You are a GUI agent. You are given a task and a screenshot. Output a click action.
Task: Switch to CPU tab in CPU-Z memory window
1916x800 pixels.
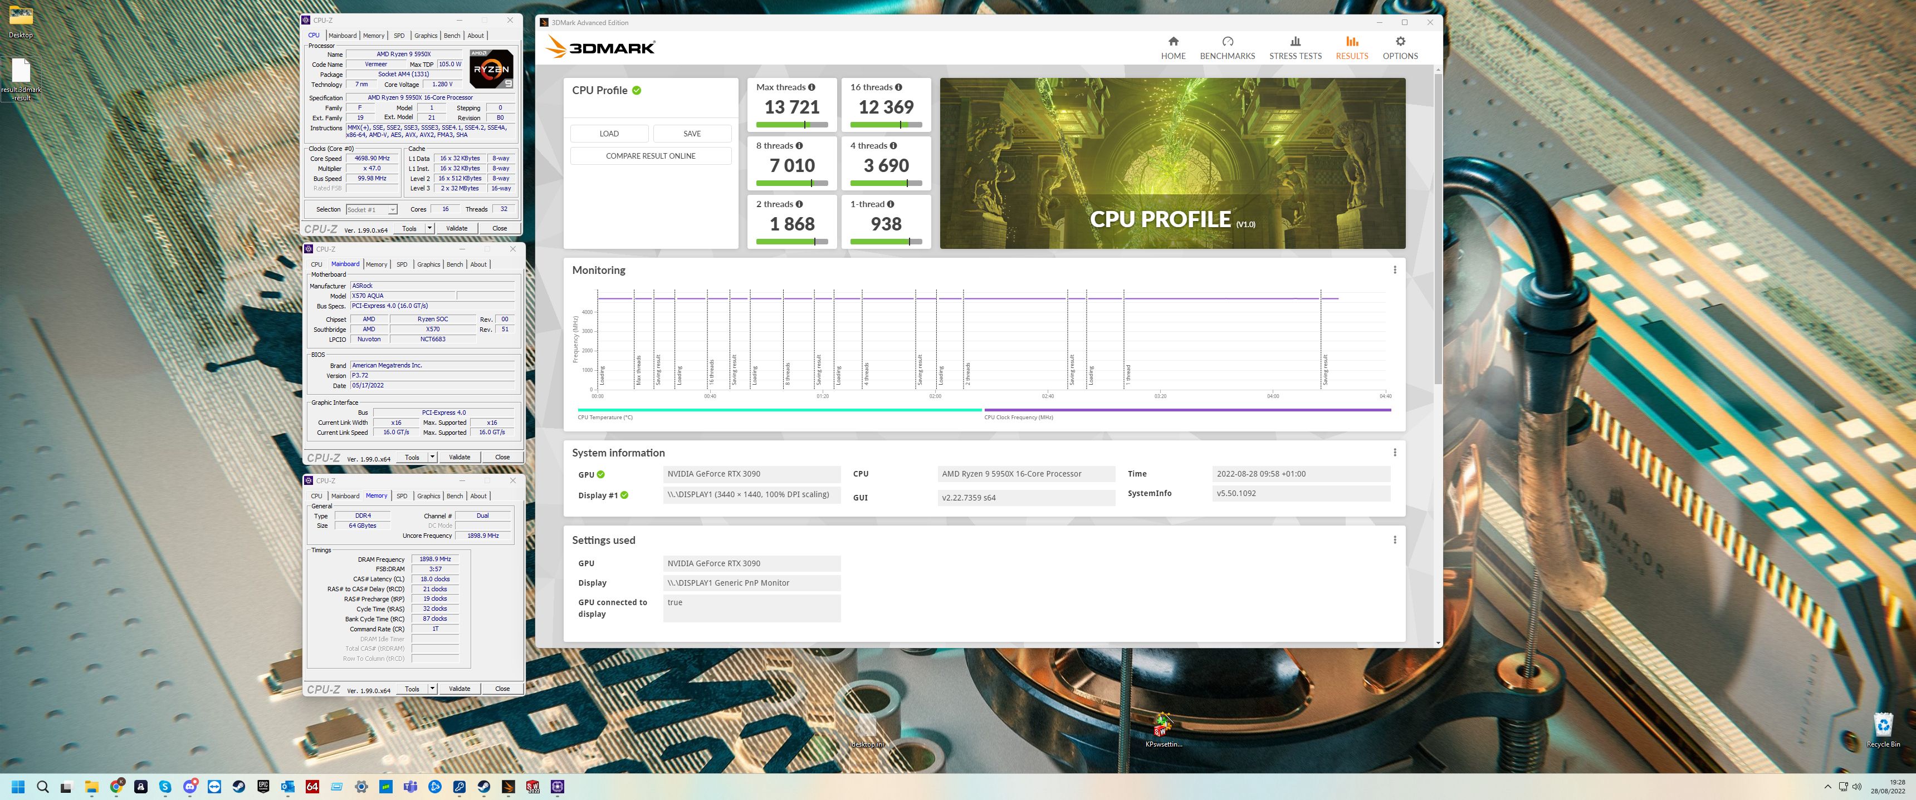tap(316, 496)
